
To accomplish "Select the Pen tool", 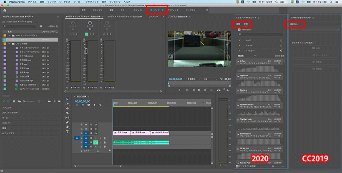I will (x=68, y=122).
